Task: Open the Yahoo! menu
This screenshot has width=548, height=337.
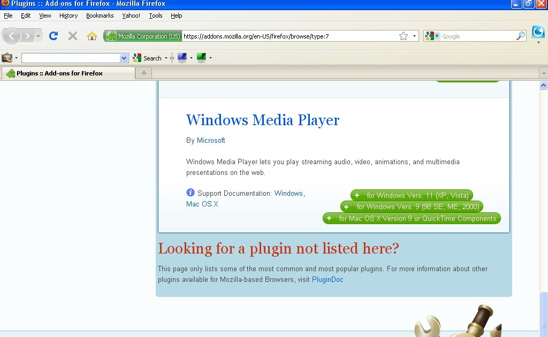Action: click(x=131, y=16)
